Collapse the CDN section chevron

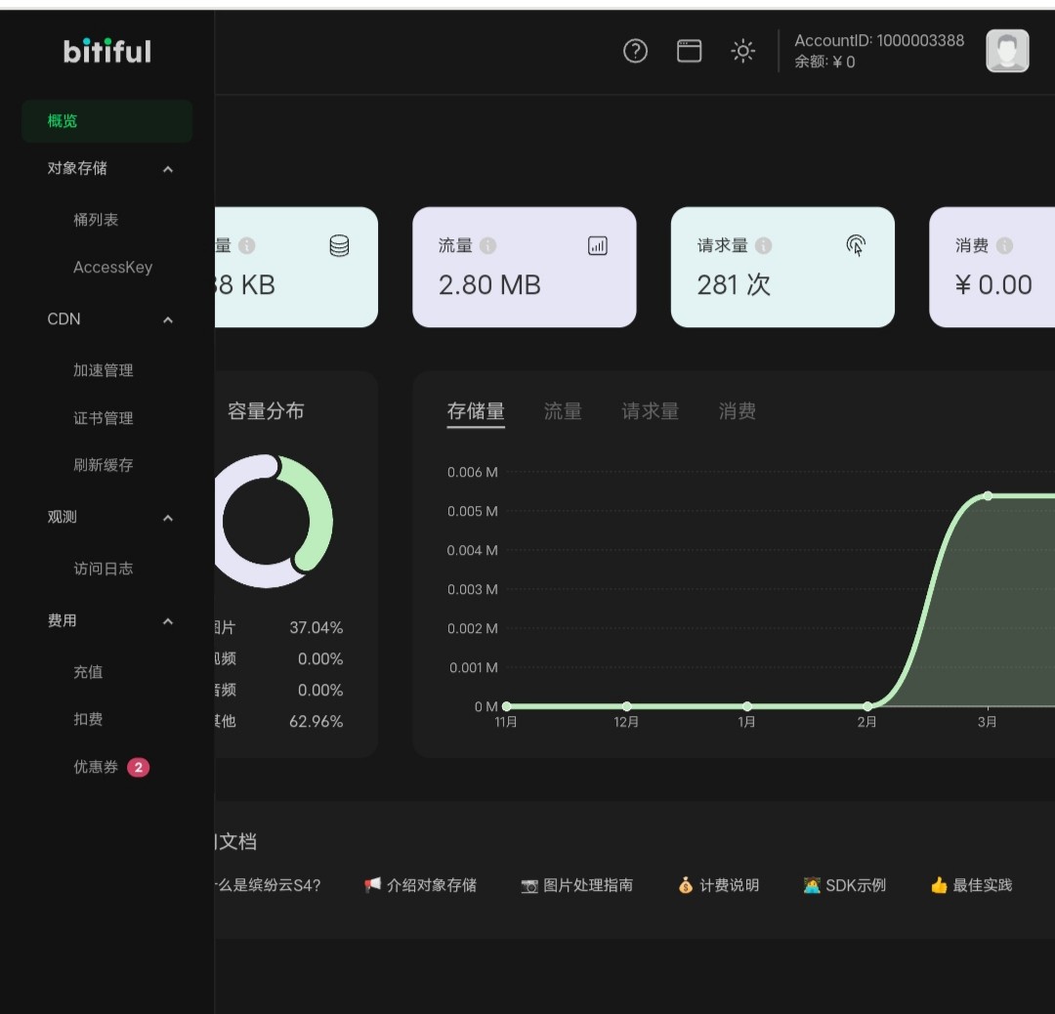168,319
